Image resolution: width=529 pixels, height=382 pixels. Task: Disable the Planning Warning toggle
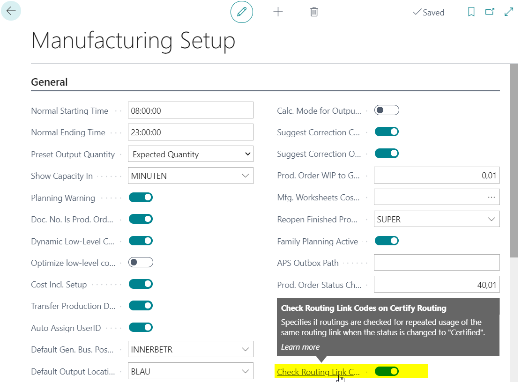(141, 198)
